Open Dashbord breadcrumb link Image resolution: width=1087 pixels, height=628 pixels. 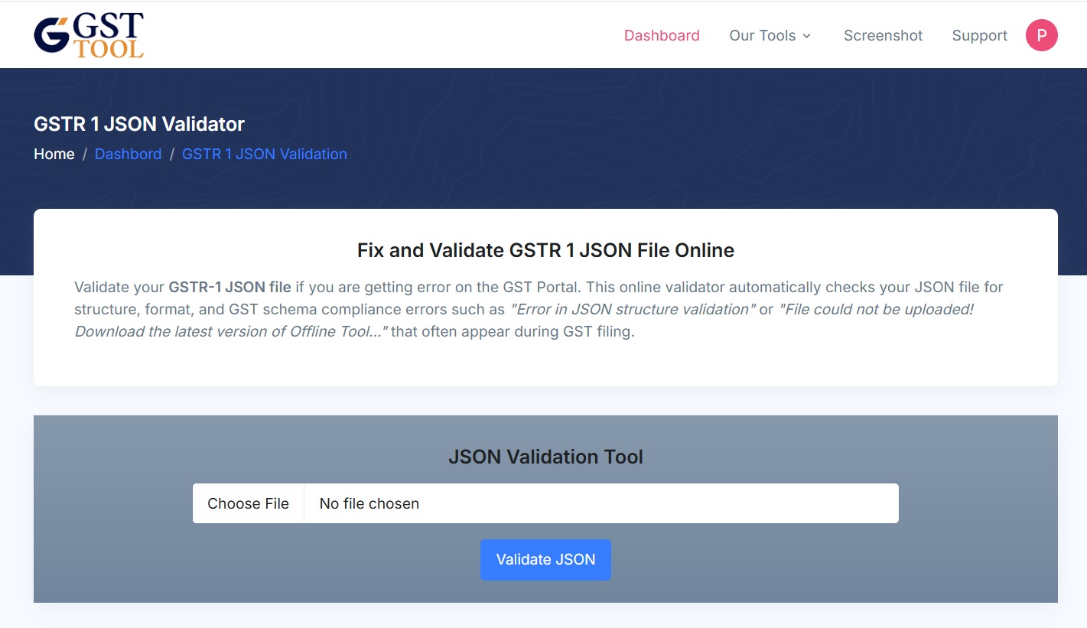tap(128, 154)
